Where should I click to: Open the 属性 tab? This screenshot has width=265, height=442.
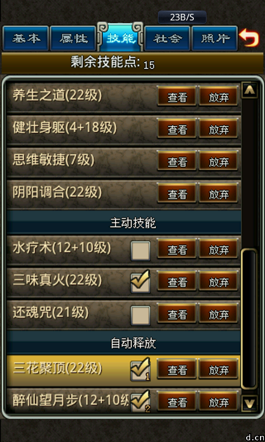click(x=73, y=38)
